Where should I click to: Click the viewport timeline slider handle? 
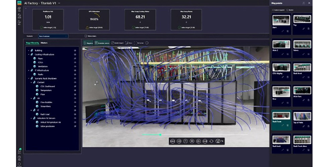tap(160, 135)
